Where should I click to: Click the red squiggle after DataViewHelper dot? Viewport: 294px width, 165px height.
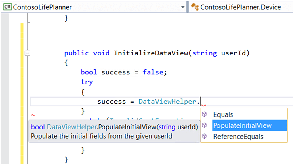203,105
